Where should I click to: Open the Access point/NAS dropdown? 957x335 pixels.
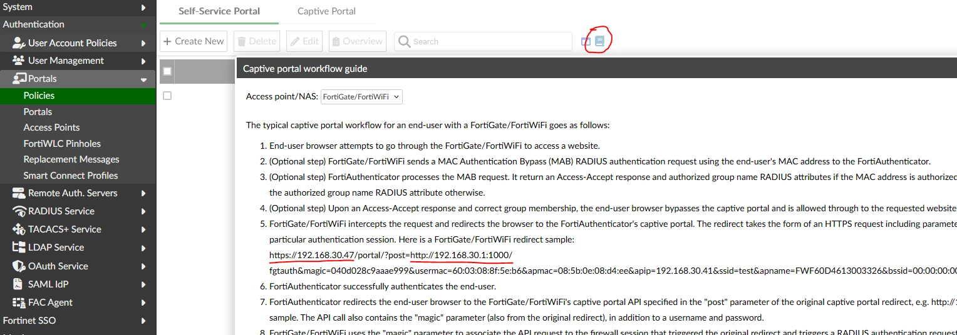(x=361, y=97)
